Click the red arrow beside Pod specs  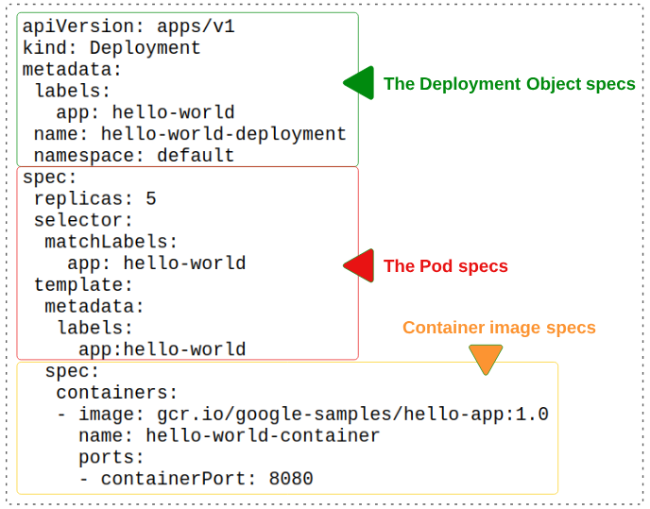358,266
